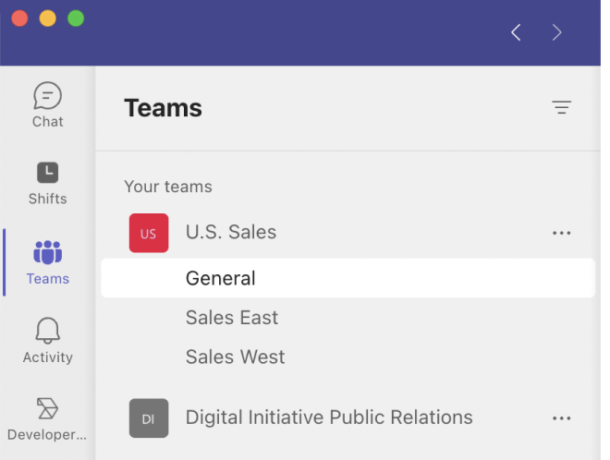Open the Sales West channel
Viewport: 610px width, 460px height.
click(235, 357)
